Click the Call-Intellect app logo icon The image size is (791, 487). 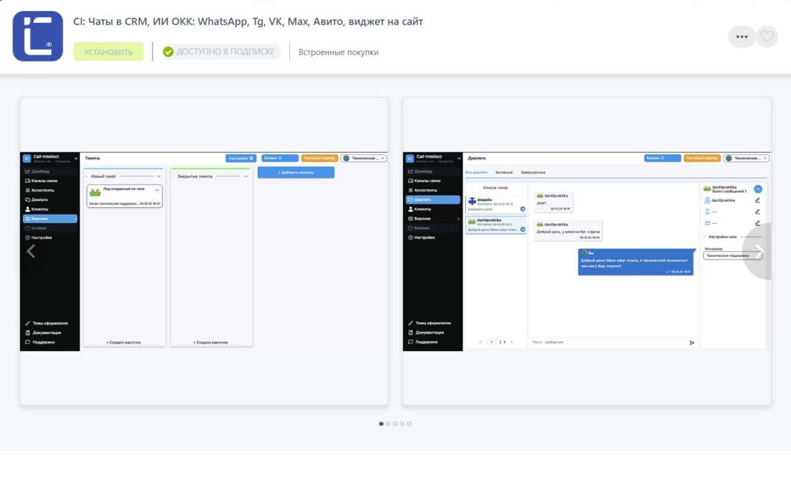pyautogui.click(x=38, y=36)
